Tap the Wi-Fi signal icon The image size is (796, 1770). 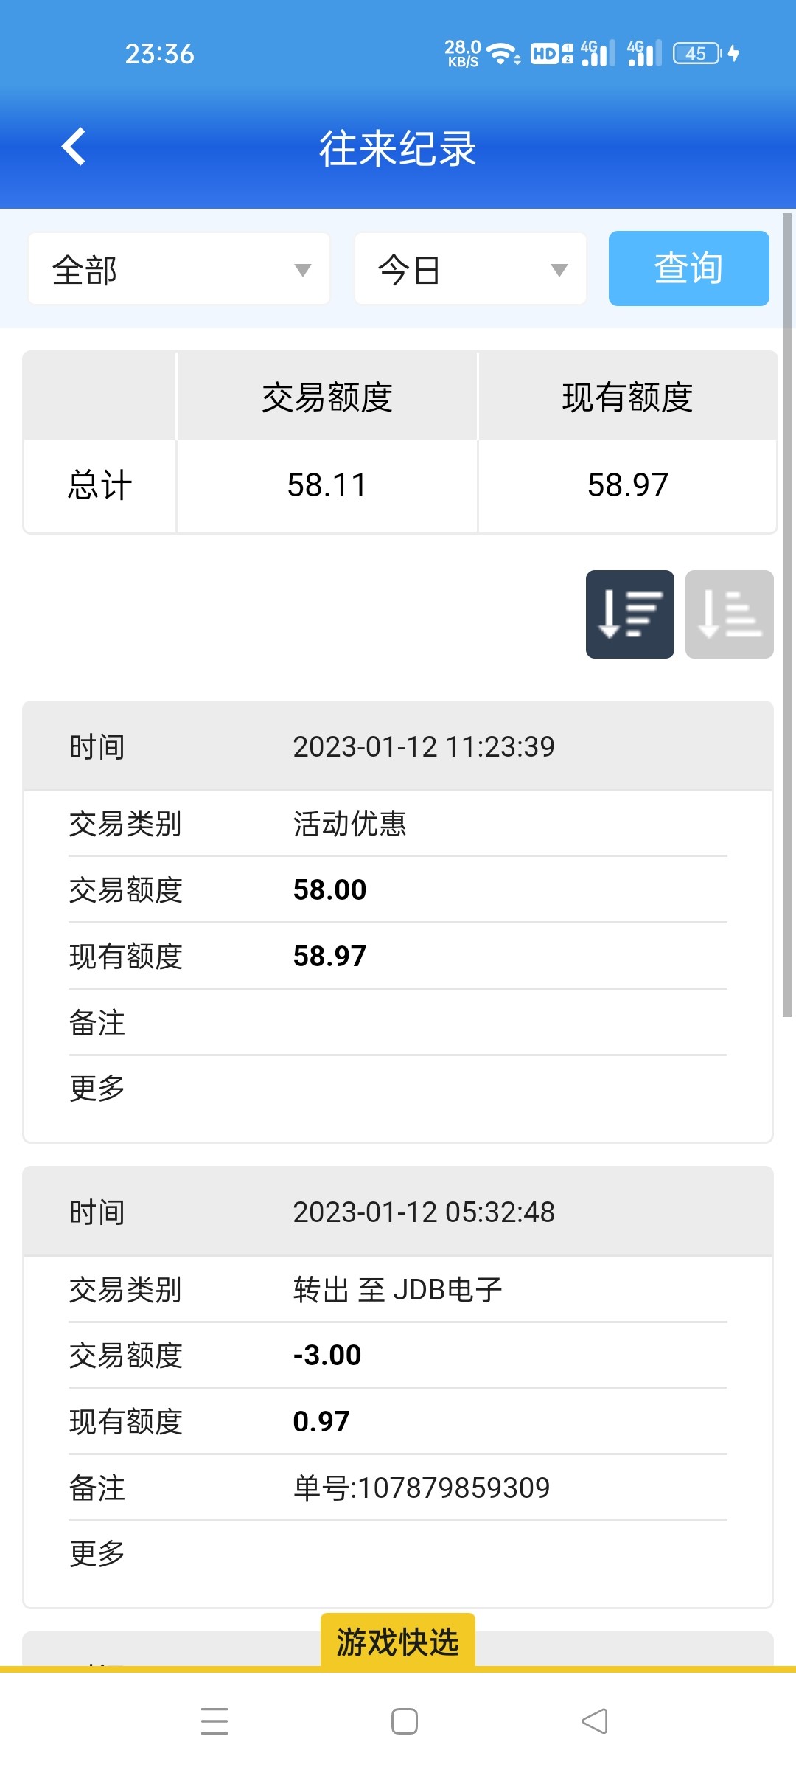pos(503,54)
